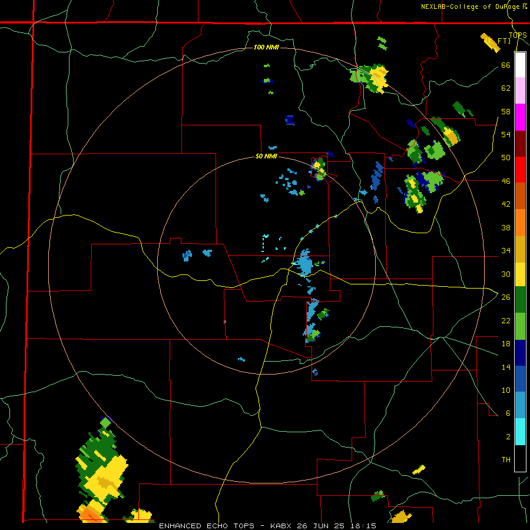Click the bright red legend swatch
530x530 pixels.
(520, 170)
